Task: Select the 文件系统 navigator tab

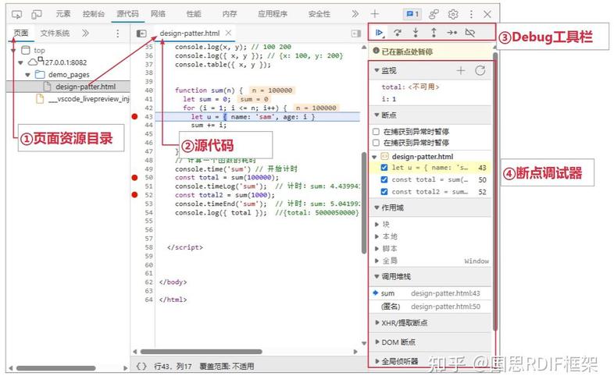Action: (55, 33)
